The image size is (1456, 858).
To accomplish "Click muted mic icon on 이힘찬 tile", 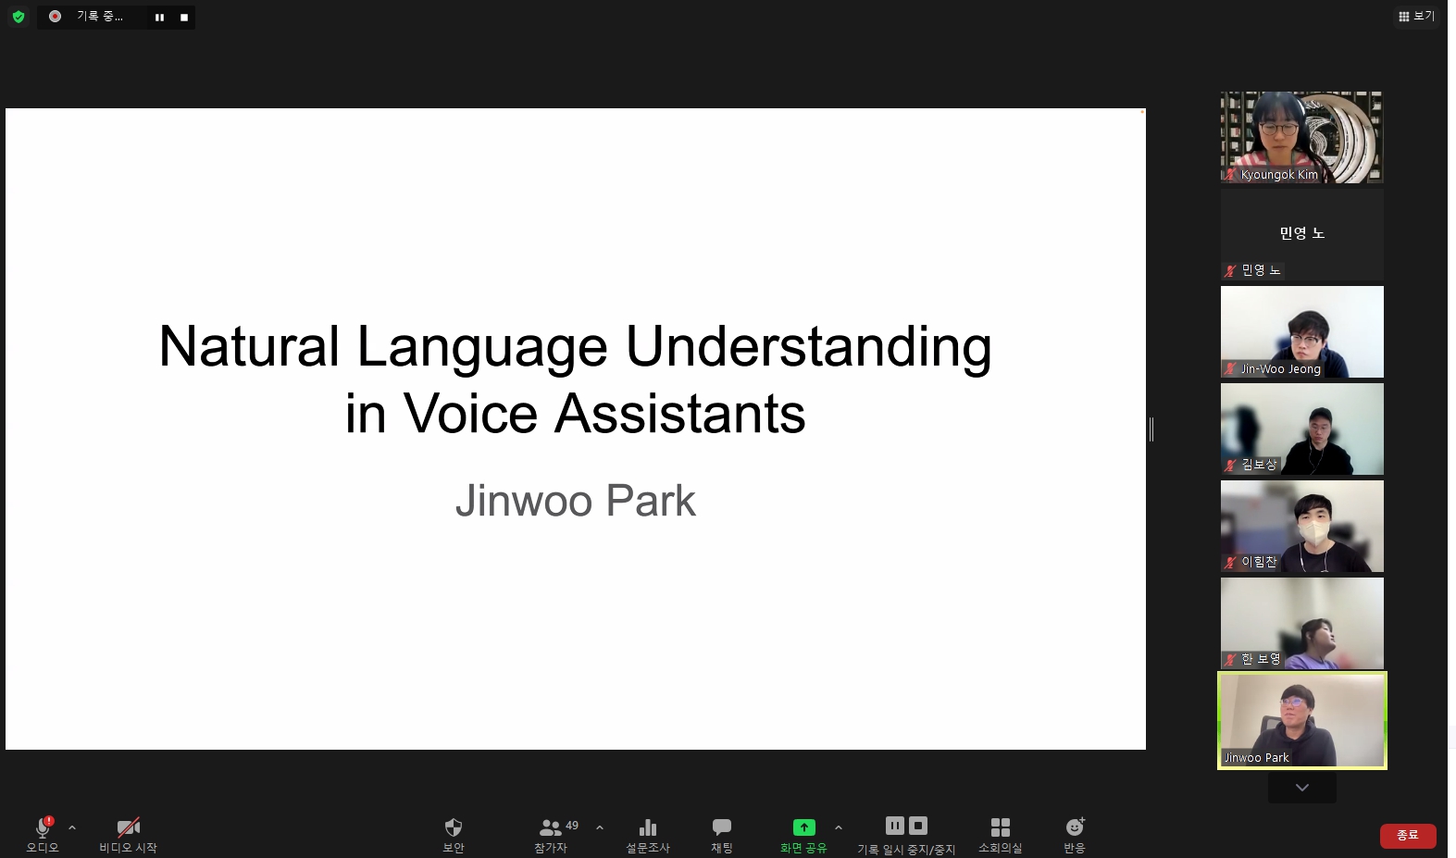I will [1230, 563].
